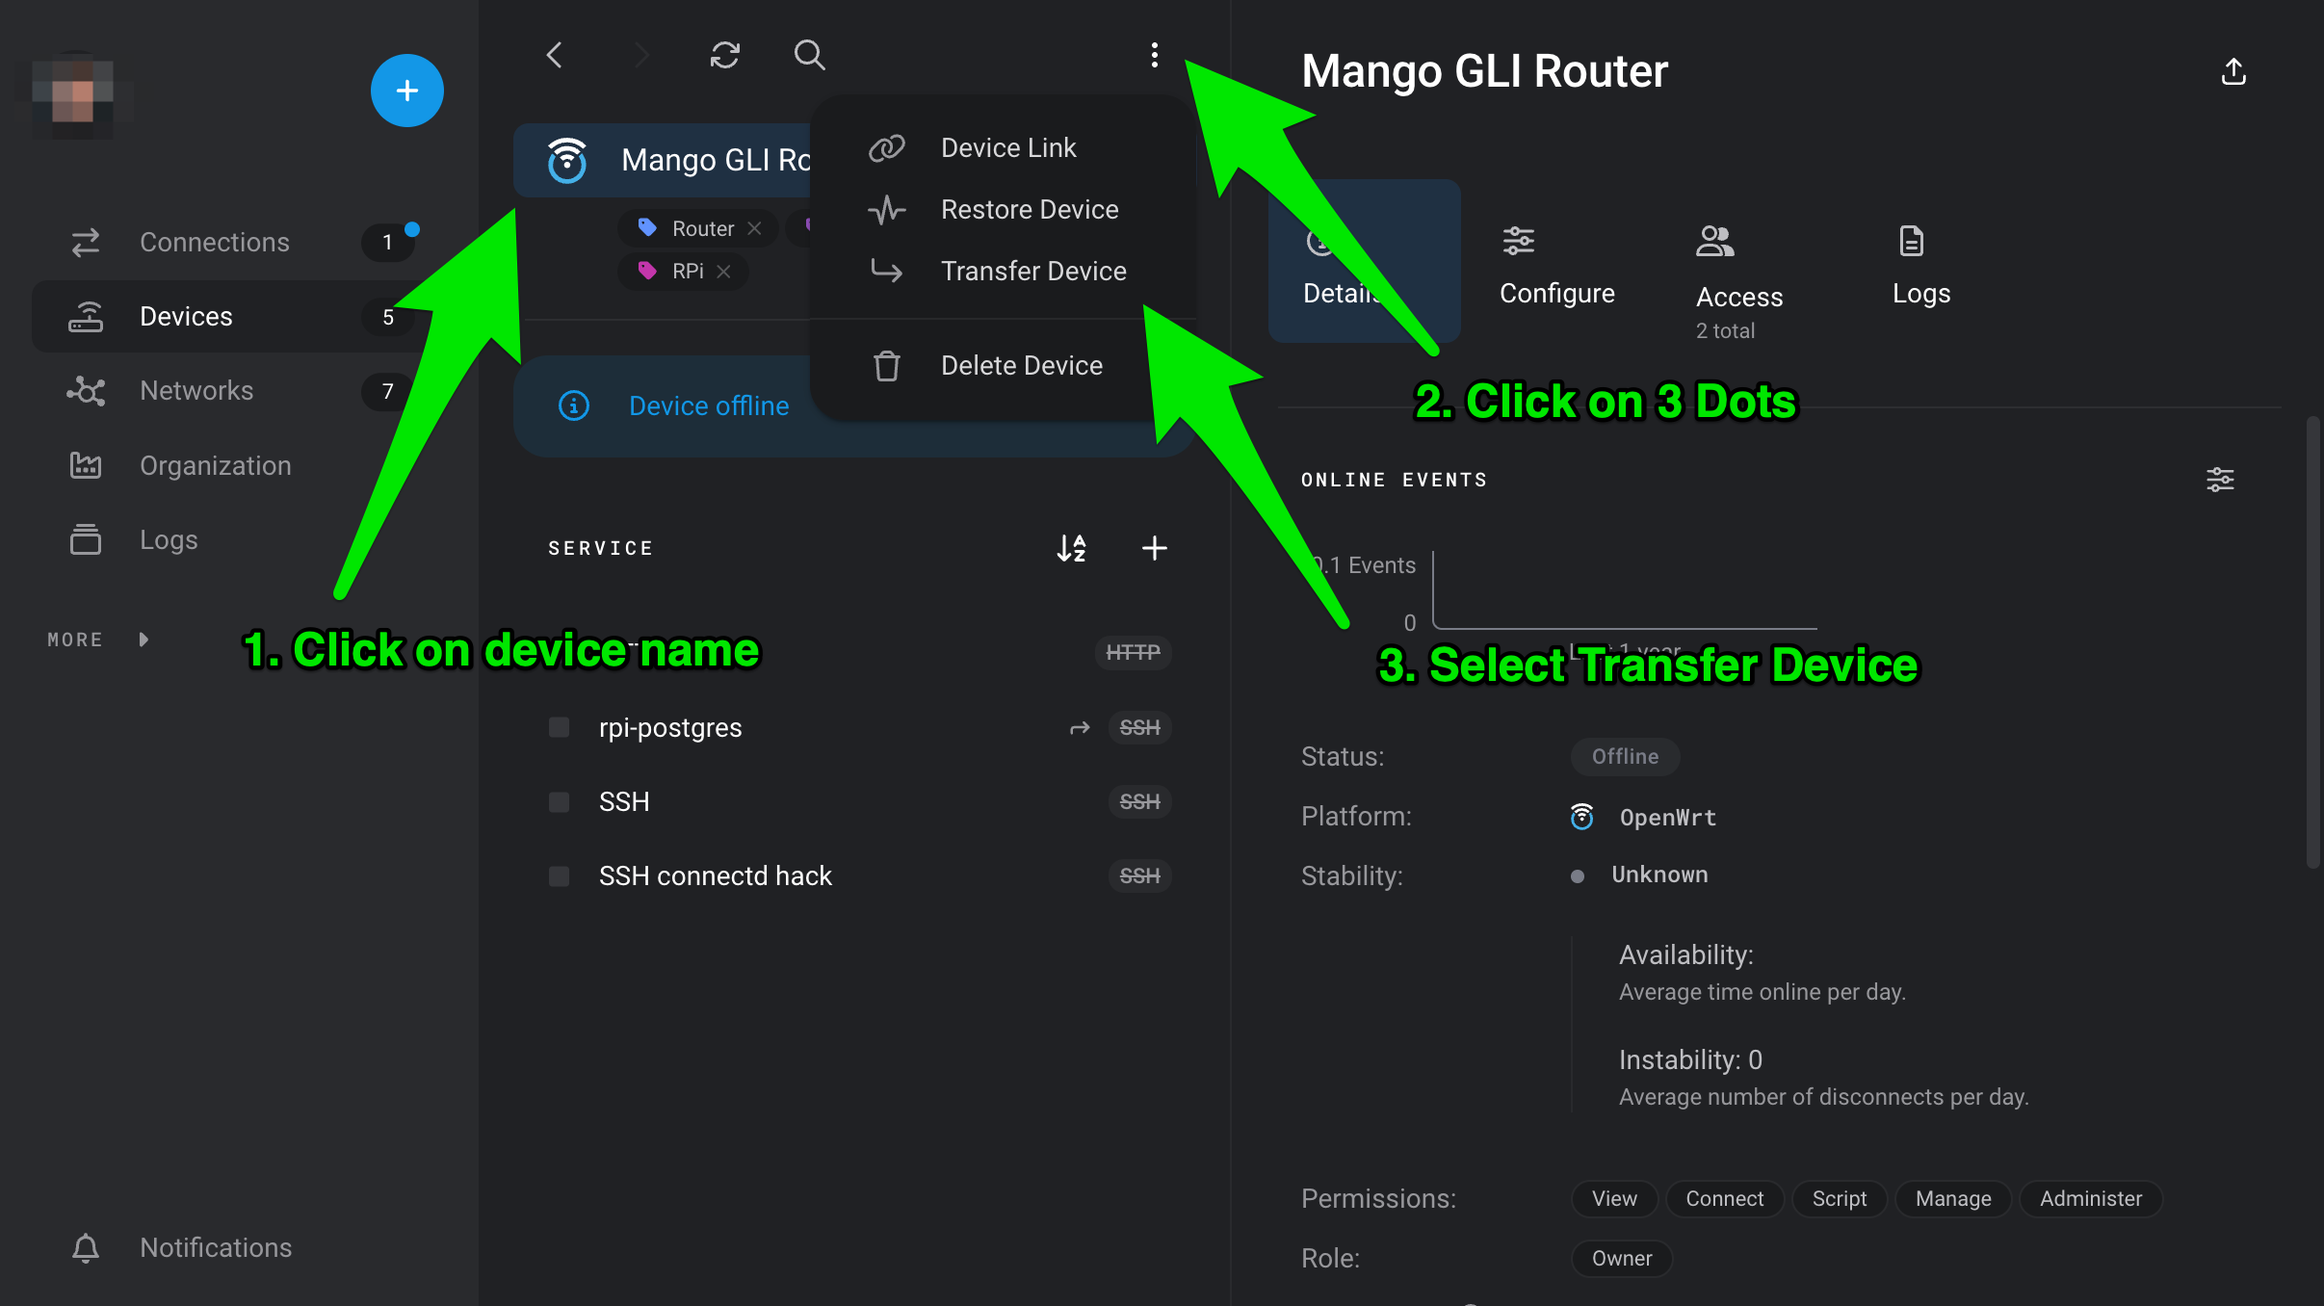Click the rpi-postgres status square
The width and height of the screenshot is (2324, 1306).
pos(559,727)
